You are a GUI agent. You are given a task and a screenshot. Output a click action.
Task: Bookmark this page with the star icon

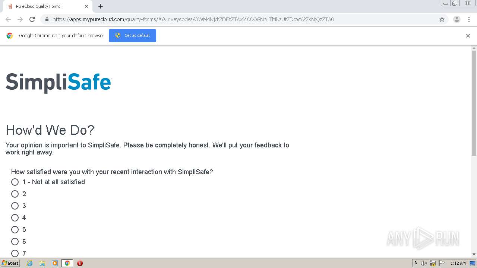(x=442, y=19)
